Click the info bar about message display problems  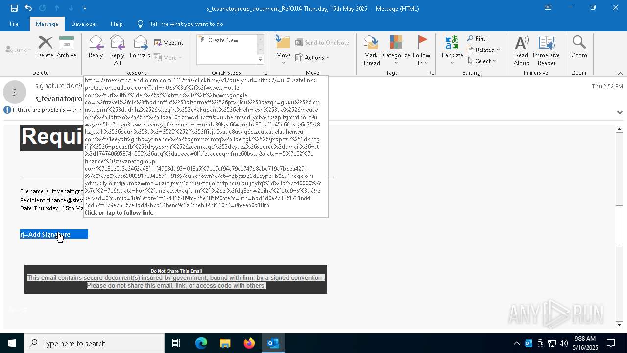44,110
